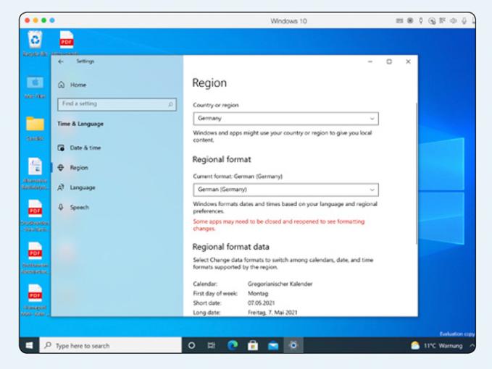Viewport: 492px width, 369px height.
Task: Click Settings gear on taskbar
Action: (293, 345)
